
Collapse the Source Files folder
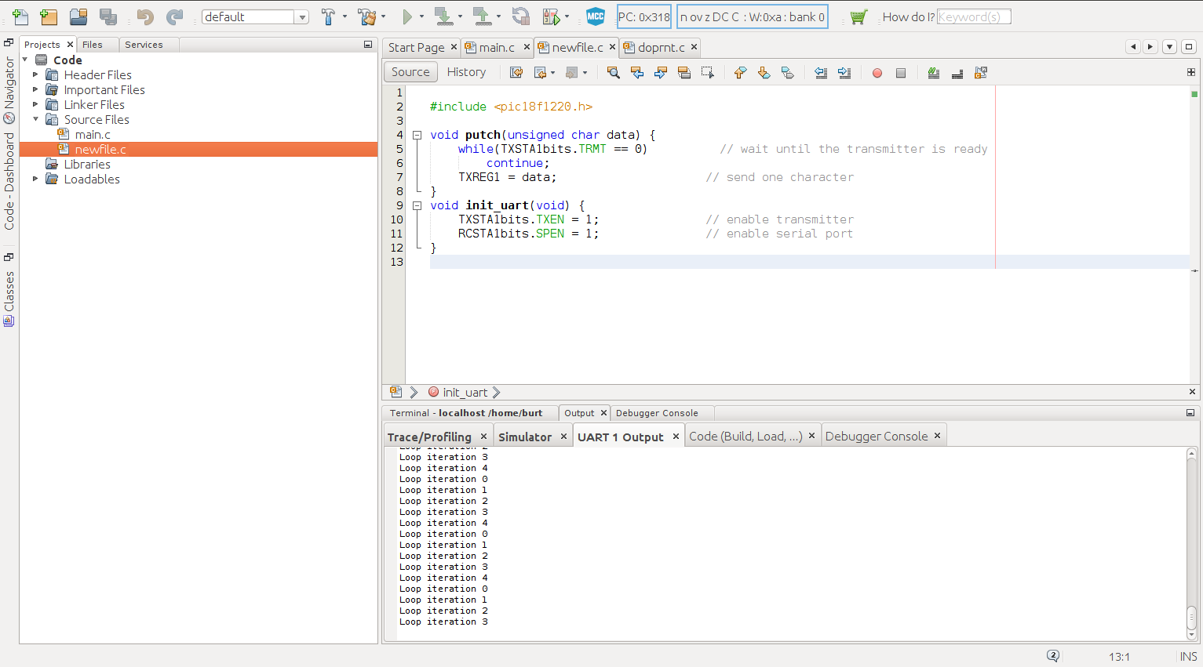(x=35, y=119)
